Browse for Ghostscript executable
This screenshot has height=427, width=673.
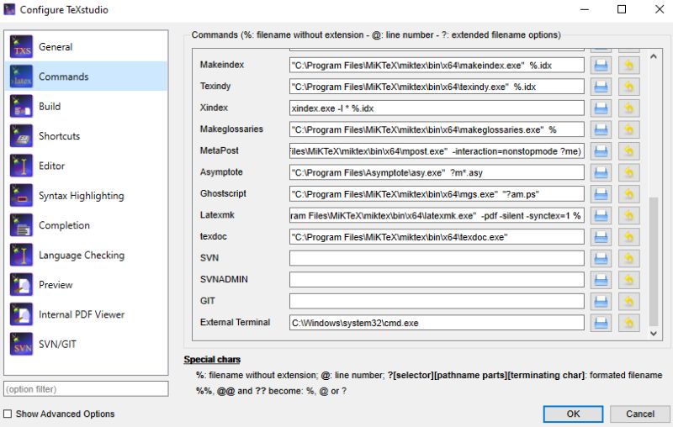pyautogui.click(x=601, y=194)
